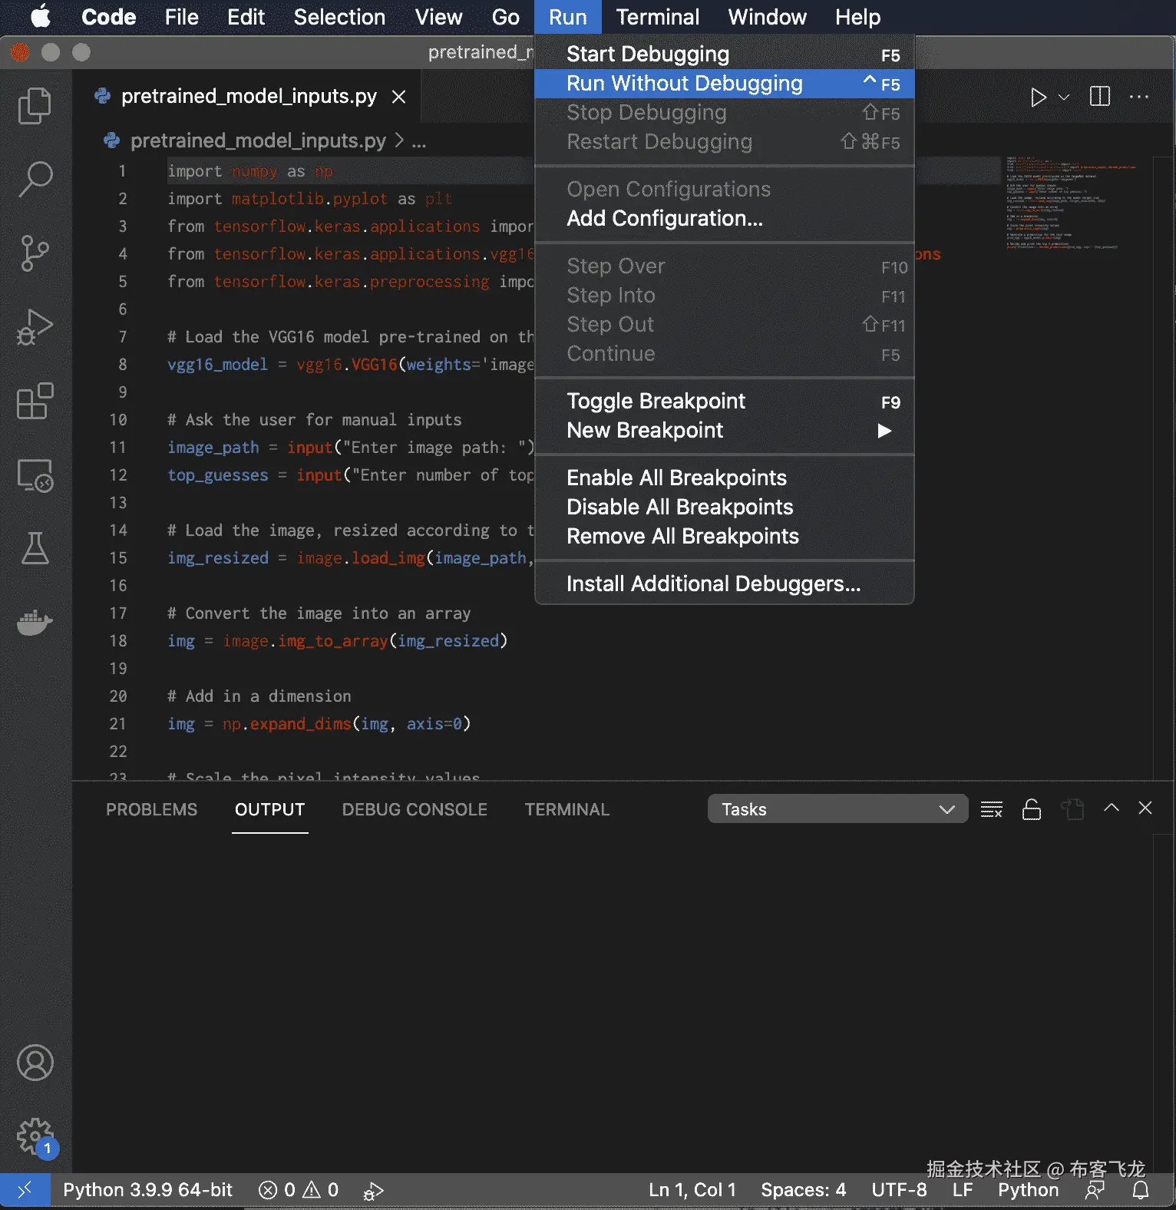Expand the run button dropdown arrow

pyautogui.click(x=1064, y=98)
